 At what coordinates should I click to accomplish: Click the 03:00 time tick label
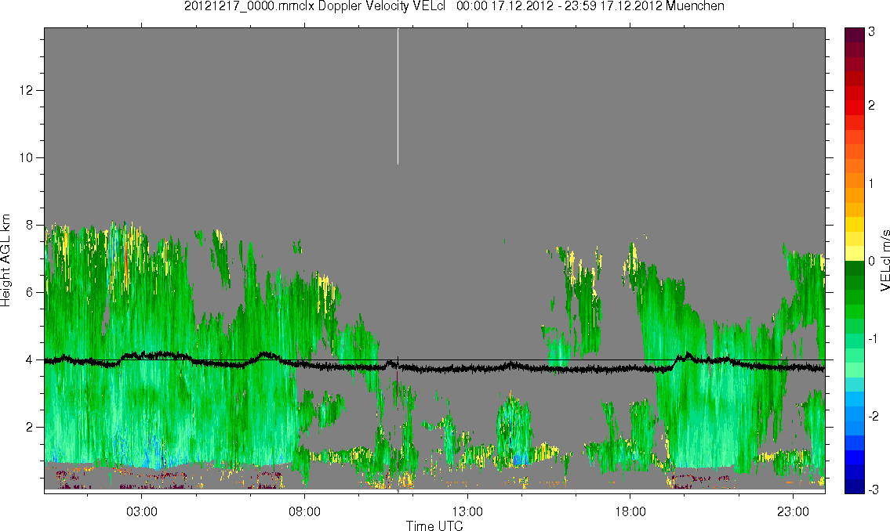[x=141, y=511]
